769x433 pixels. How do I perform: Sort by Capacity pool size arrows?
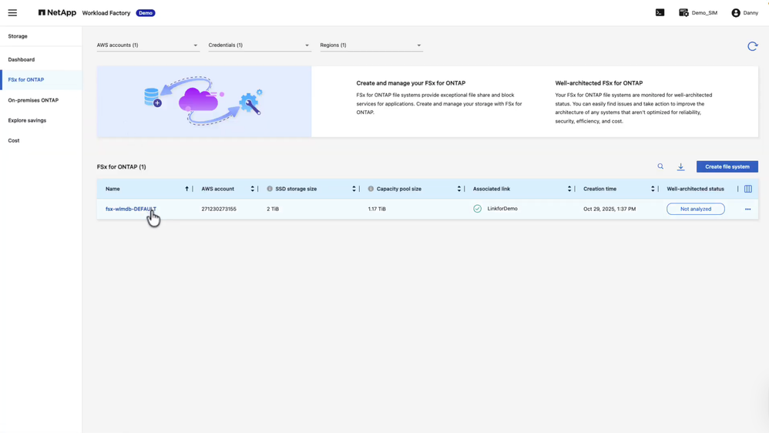click(x=459, y=189)
